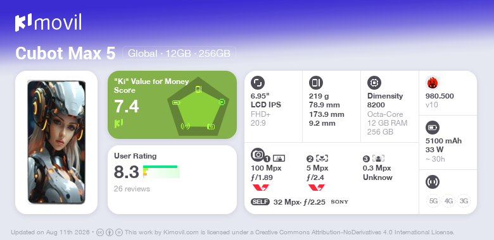Click the Kimovil logo
Viewport: 494px width, 240px height.
pyautogui.click(x=48, y=23)
